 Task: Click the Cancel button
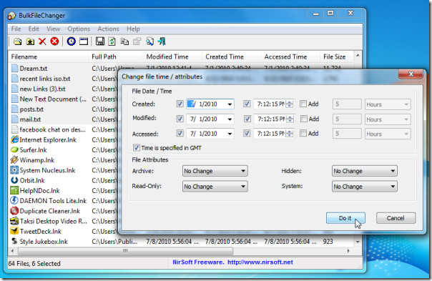(x=396, y=218)
